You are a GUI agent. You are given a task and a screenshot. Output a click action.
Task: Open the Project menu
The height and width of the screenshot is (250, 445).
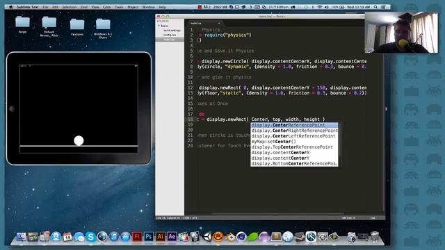[133, 7]
